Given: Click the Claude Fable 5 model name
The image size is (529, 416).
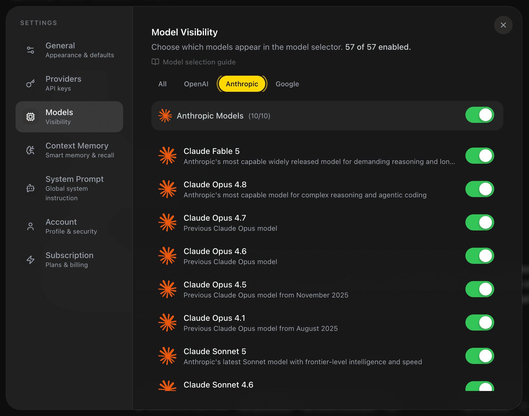Looking at the screenshot, I should point(211,151).
